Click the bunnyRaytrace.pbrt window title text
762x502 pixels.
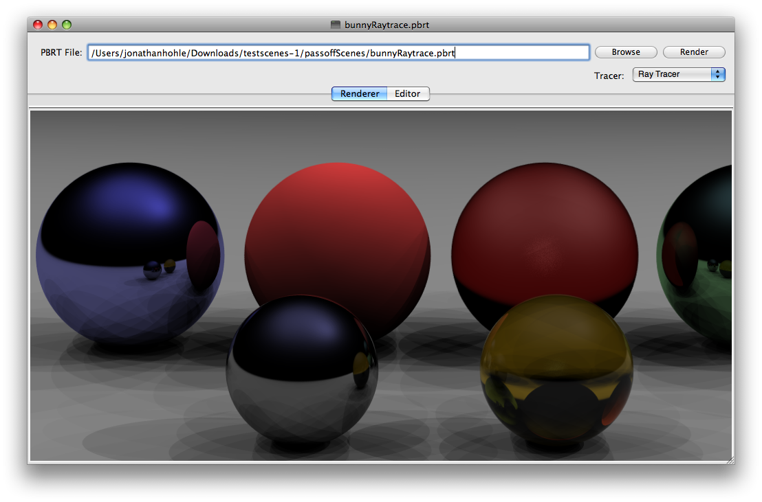click(x=387, y=25)
